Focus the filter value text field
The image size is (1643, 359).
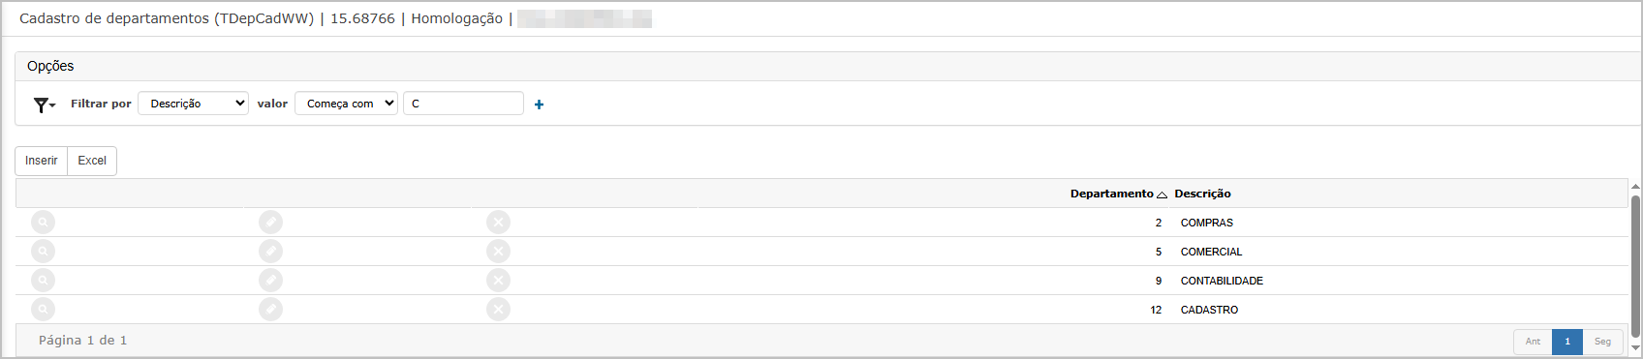pyautogui.click(x=463, y=104)
